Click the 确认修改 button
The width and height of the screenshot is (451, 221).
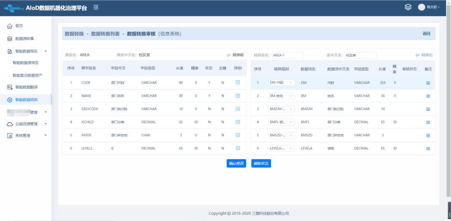tap(236, 163)
